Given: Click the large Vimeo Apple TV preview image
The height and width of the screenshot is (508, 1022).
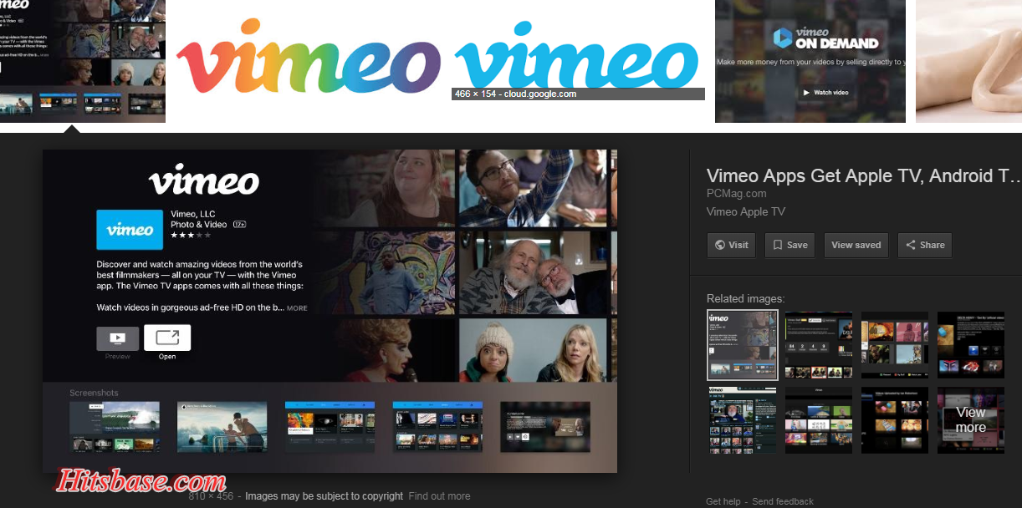Looking at the screenshot, I should [x=330, y=311].
